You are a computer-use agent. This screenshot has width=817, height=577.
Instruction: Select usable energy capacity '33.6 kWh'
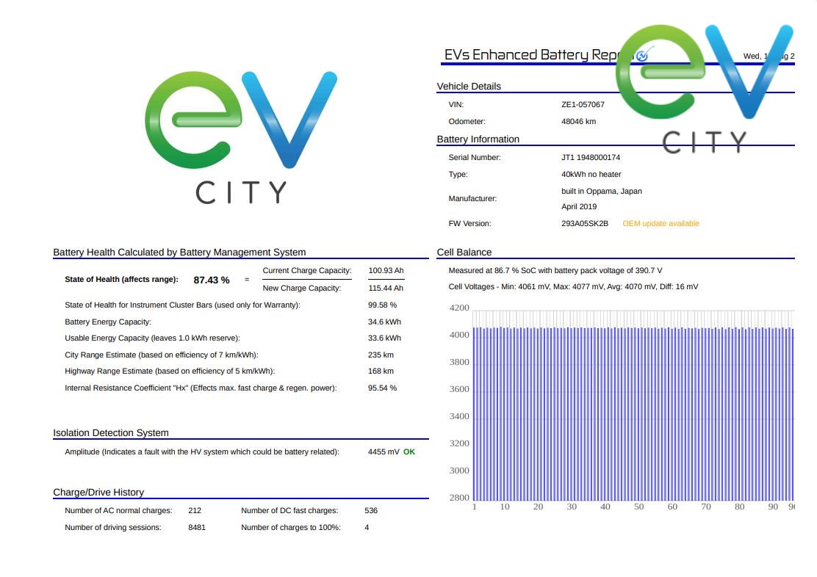pos(384,338)
